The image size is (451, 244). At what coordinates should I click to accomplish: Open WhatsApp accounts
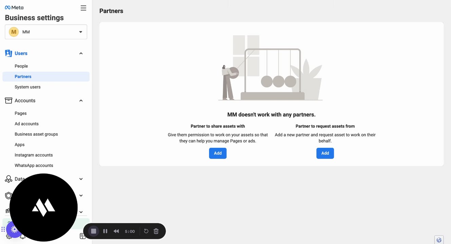coord(34,166)
